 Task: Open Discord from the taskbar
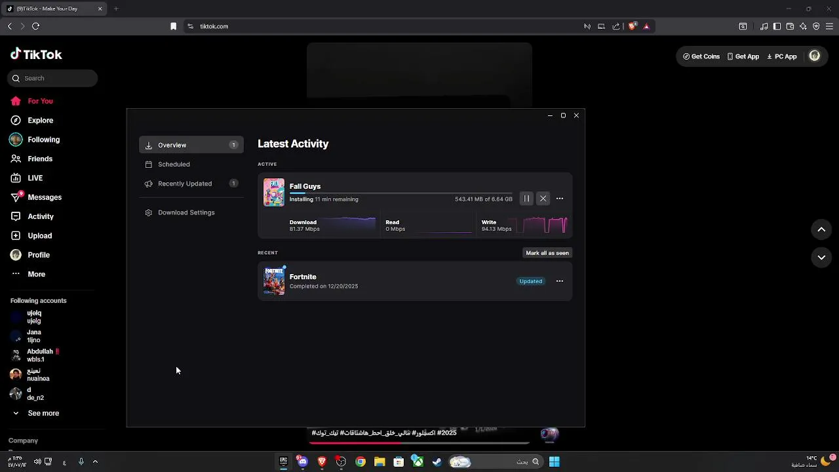coord(302,462)
